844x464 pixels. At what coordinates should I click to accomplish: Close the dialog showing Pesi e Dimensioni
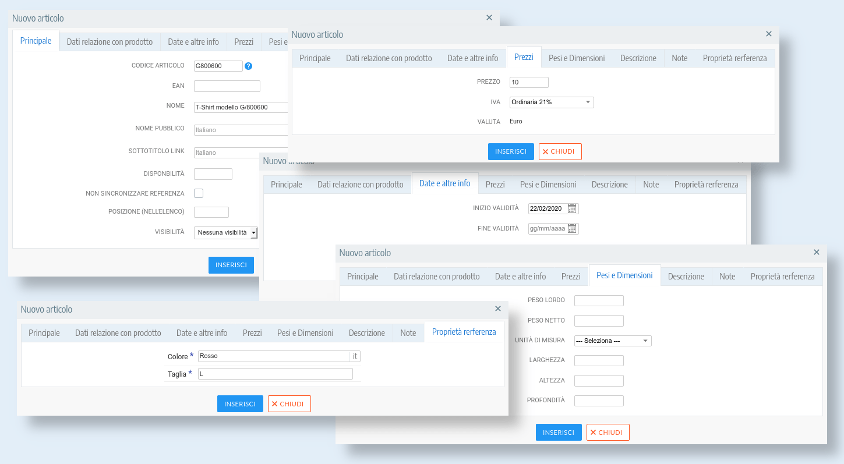(816, 253)
